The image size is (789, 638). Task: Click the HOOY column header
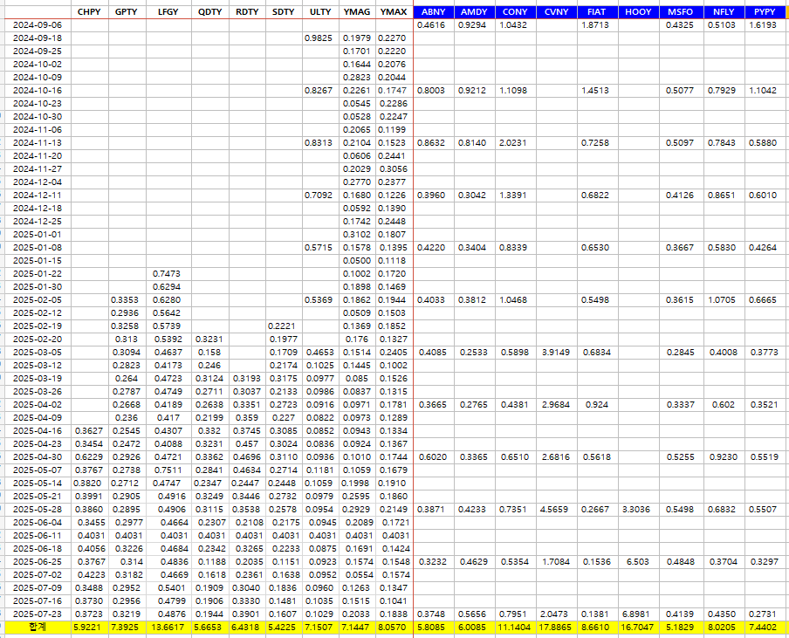(x=638, y=12)
